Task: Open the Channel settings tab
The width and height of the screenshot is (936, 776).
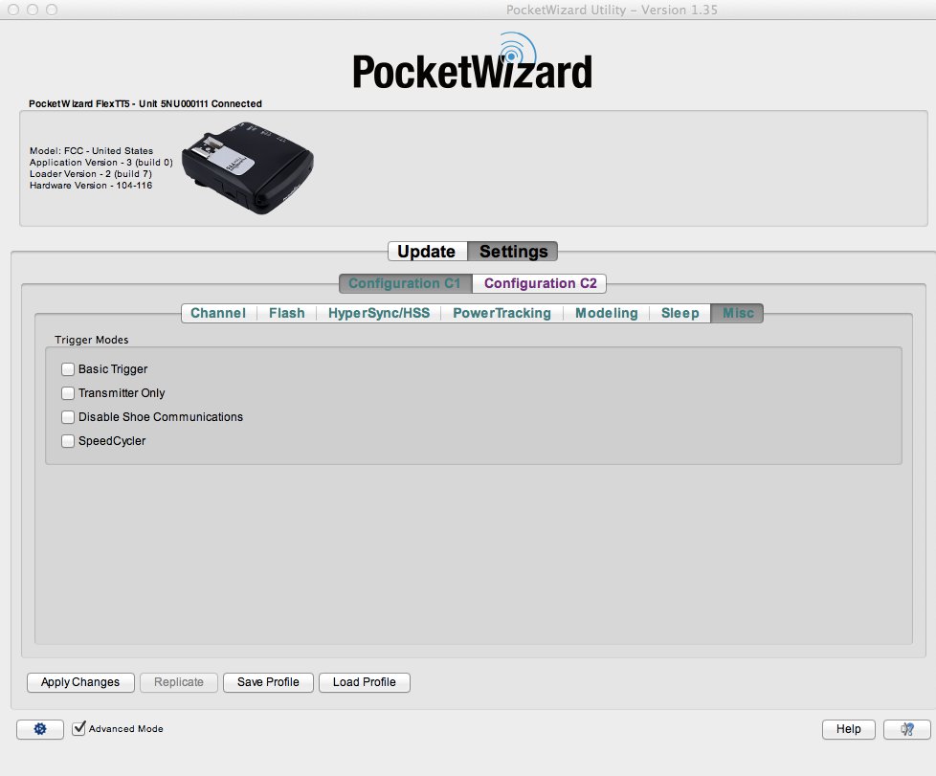Action: point(218,313)
